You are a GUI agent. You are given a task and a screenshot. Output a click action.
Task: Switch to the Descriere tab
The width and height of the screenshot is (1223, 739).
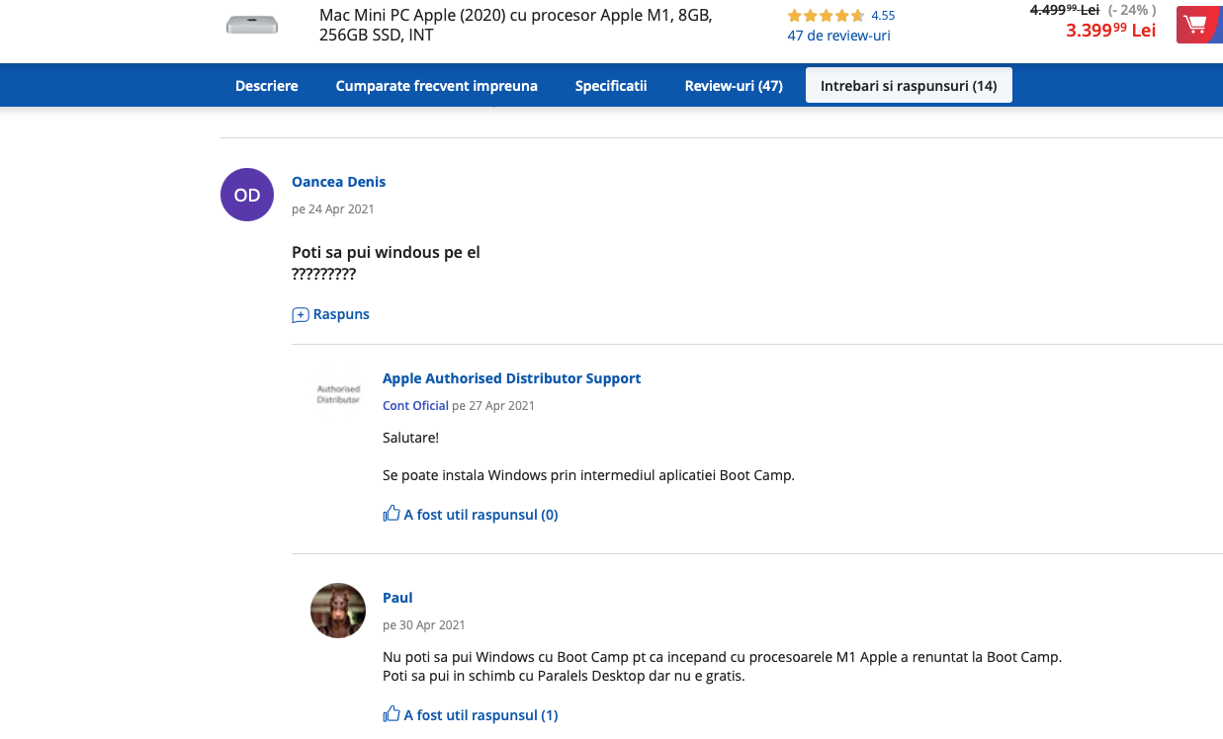pyautogui.click(x=267, y=86)
